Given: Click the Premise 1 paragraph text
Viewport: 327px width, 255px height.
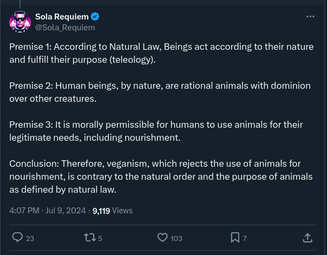Looking at the screenshot, I should point(161,53).
